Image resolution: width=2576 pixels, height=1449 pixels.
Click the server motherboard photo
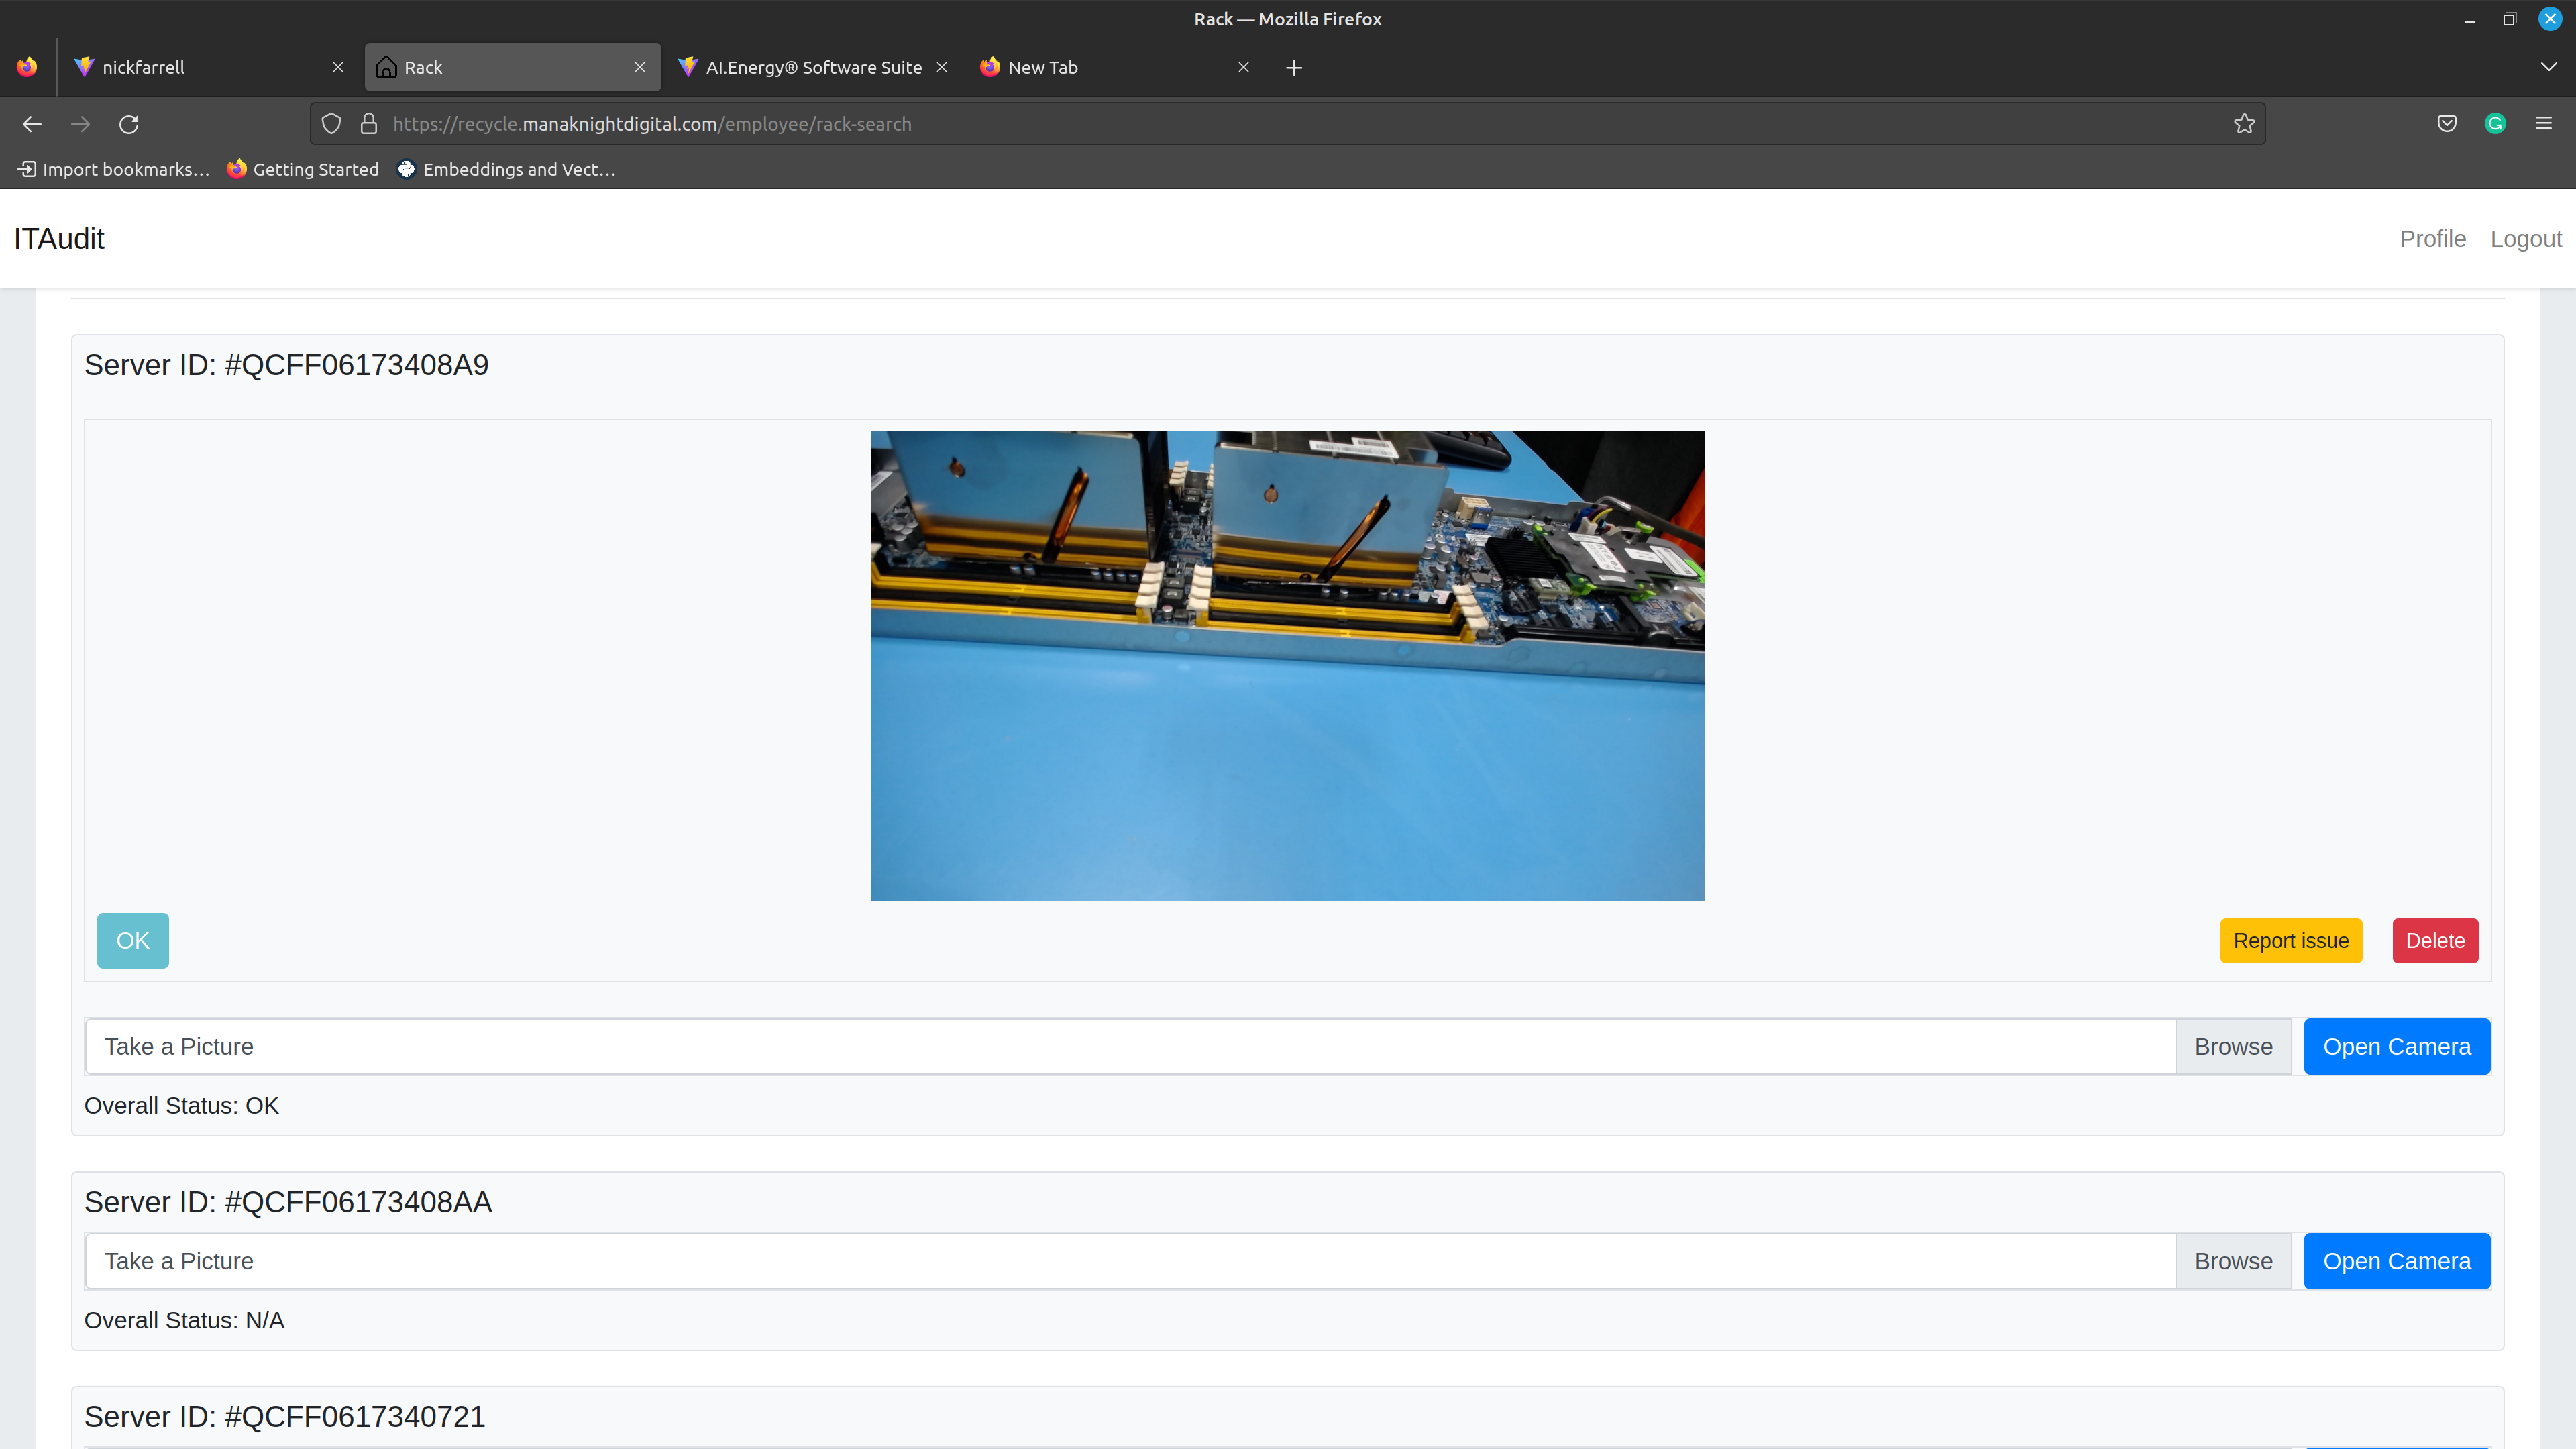click(x=1287, y=666)
